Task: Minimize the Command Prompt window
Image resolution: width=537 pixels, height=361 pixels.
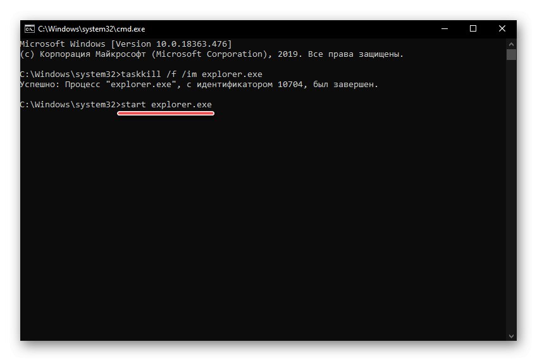Action: (444, 28)
